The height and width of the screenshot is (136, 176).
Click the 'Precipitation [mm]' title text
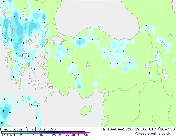click(18, 129)
